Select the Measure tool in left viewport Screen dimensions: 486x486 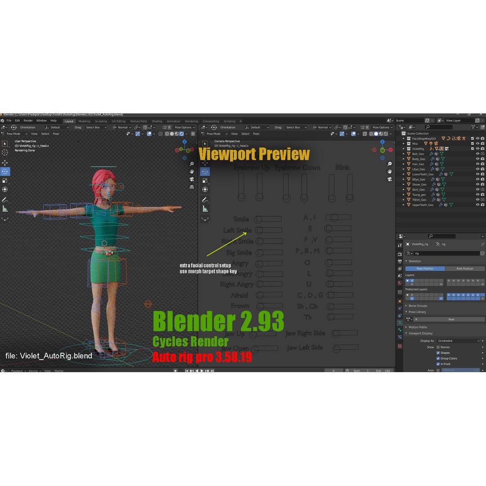tap(5, 209)
